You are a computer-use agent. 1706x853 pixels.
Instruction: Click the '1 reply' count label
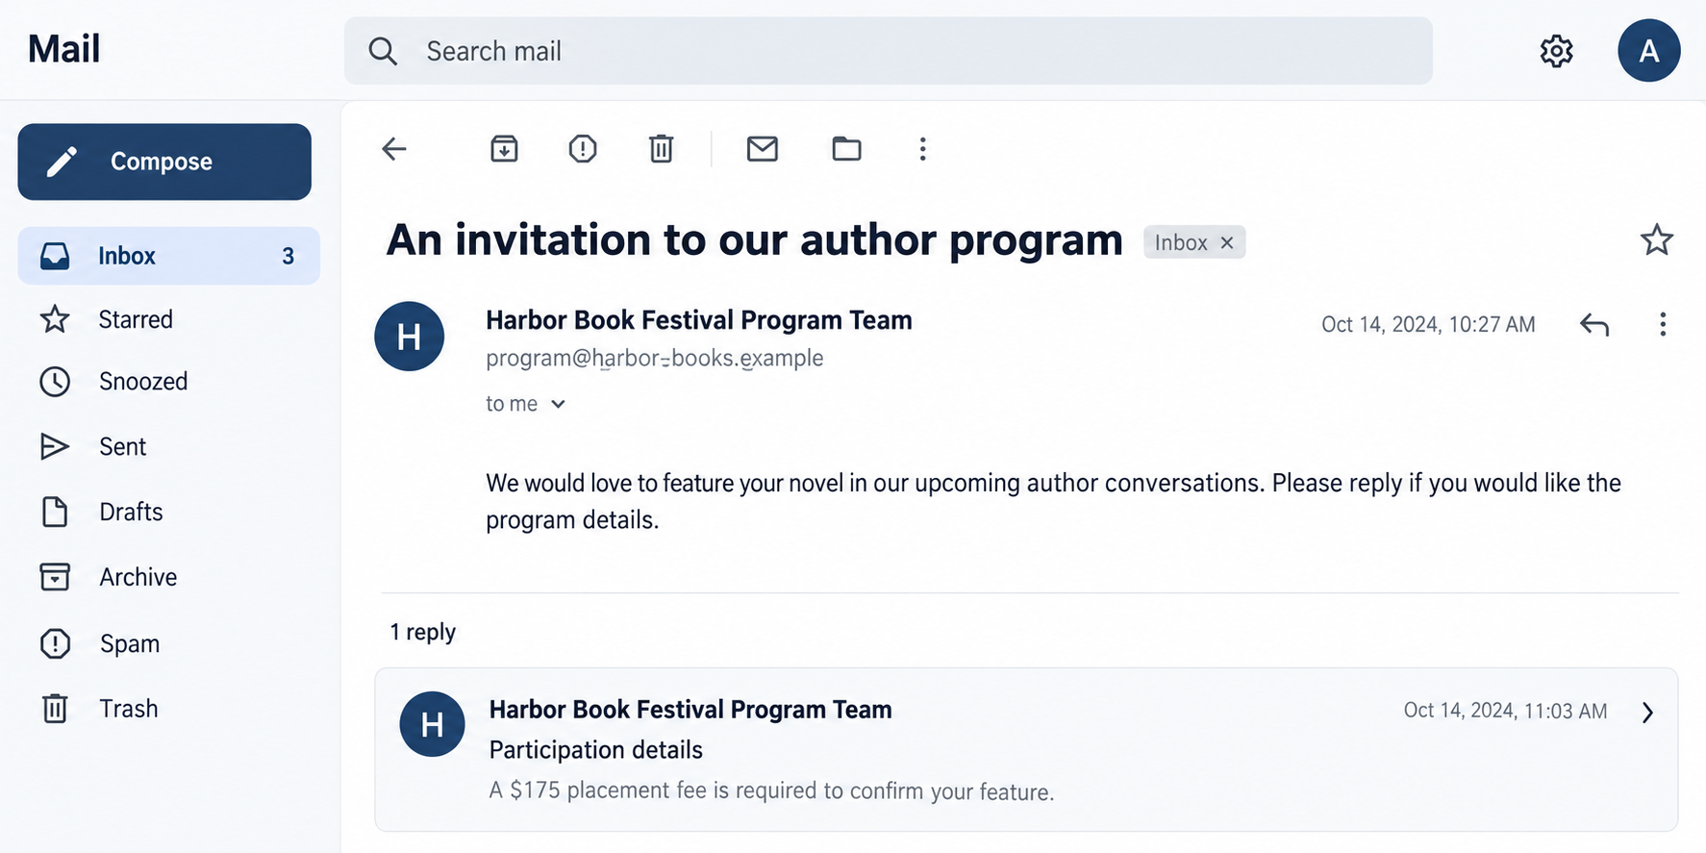point(422,632)
